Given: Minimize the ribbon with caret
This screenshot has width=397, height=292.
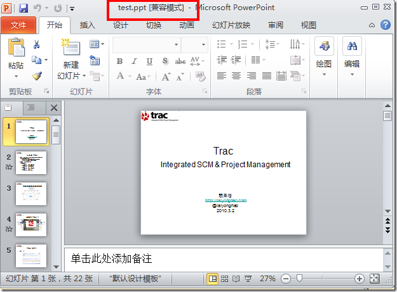Looking at the screenshot, I should click(372, 25).
